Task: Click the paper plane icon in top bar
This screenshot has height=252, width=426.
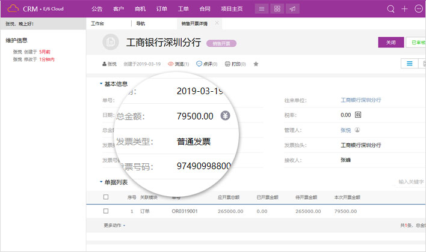Action: 292,9
